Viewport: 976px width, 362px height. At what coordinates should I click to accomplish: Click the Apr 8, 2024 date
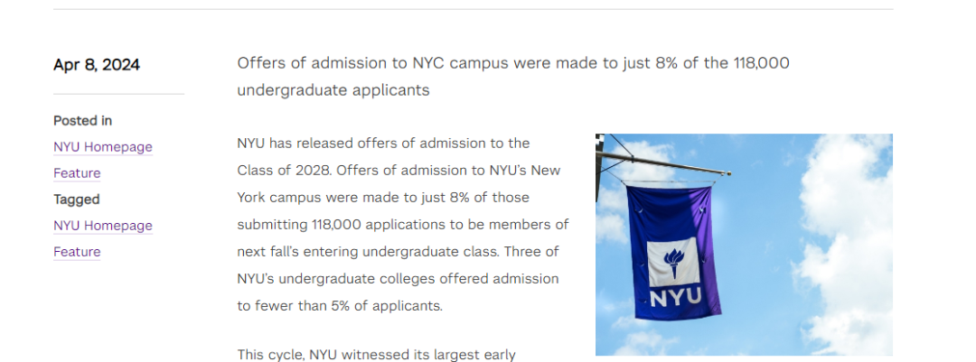(97, 65)
